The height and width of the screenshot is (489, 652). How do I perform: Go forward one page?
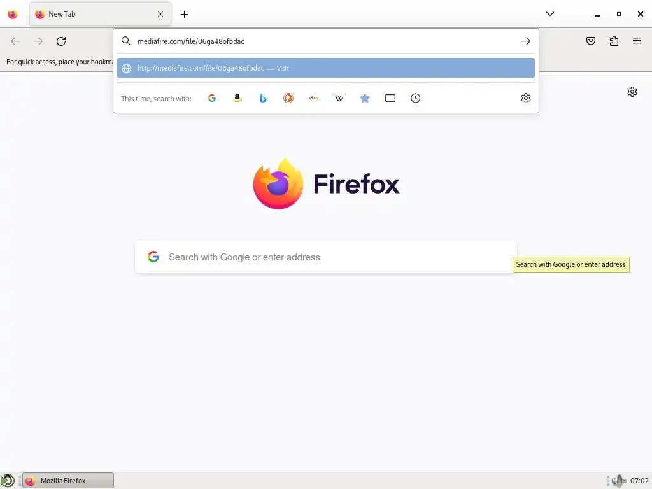pyautogui.click(x=38, y=41)
